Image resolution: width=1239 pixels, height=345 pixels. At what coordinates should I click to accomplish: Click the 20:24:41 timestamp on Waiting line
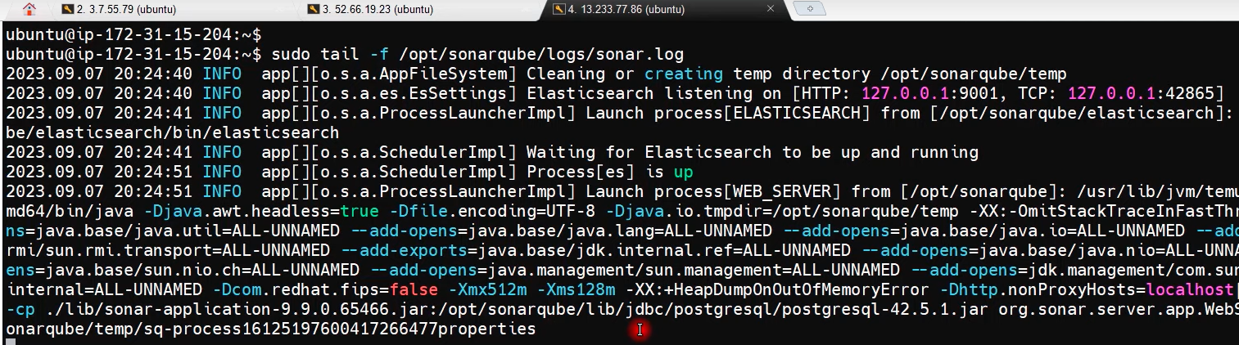pos(153,152)
